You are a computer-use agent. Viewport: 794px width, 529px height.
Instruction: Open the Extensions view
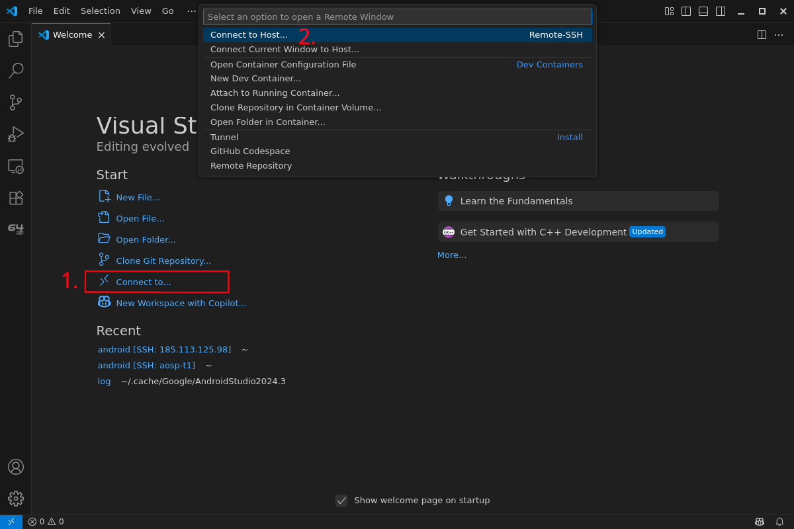click(x=16, y=198)
